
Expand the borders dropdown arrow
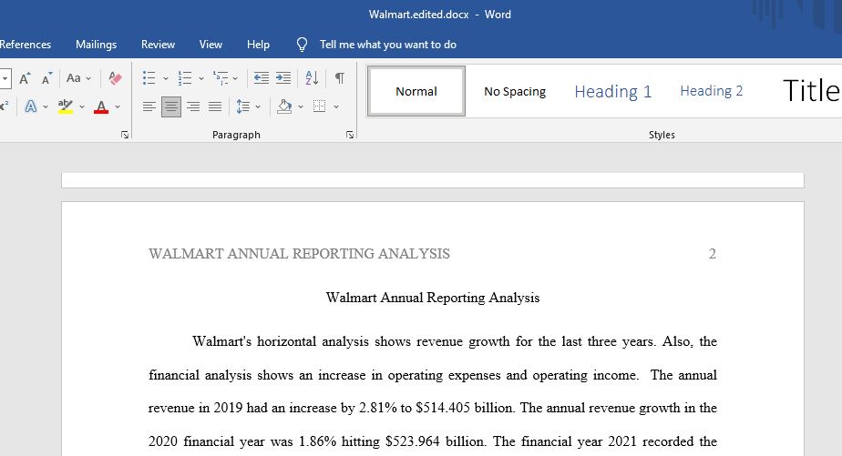point(336,106)
